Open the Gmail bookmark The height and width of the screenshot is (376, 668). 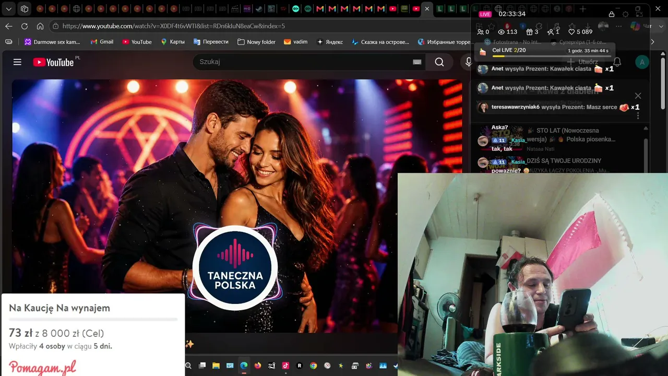(102, 42)
